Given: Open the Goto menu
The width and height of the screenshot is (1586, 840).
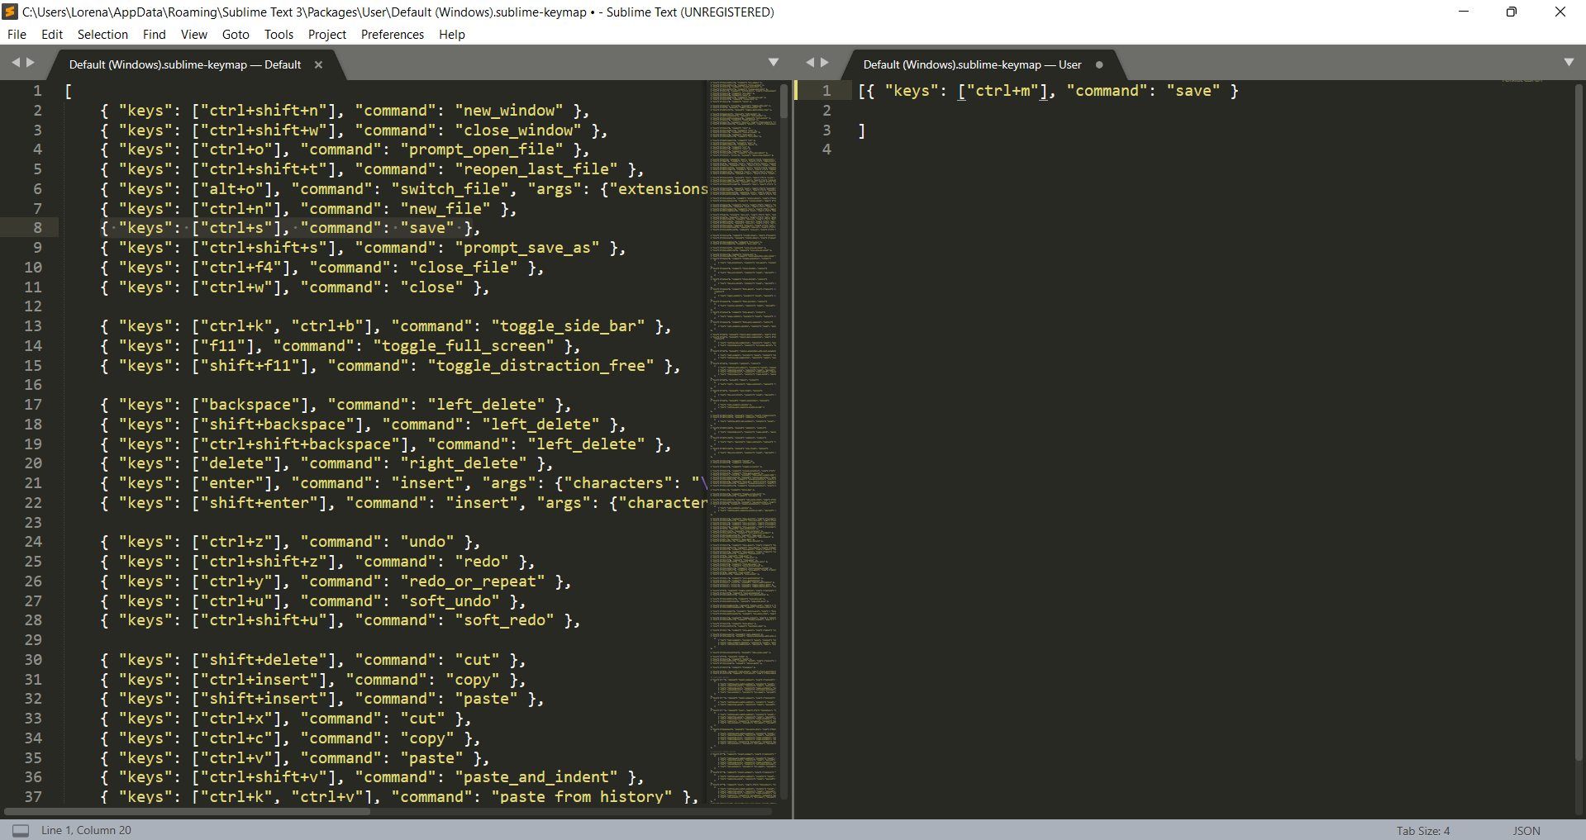Looking at the screenshot, I should pyautogui.click(x=236, y=35).
